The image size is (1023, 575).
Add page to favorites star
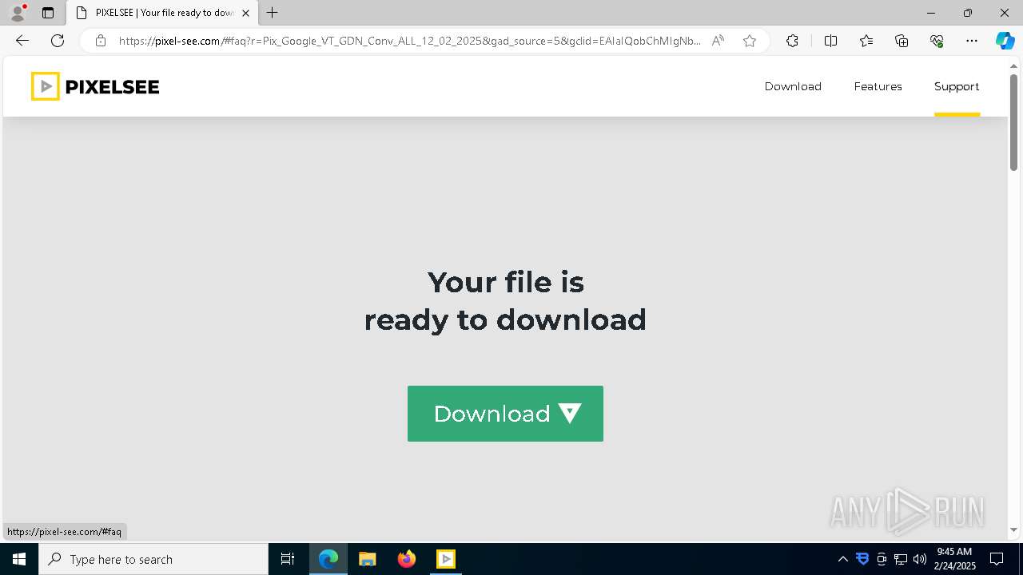[750, 41]
